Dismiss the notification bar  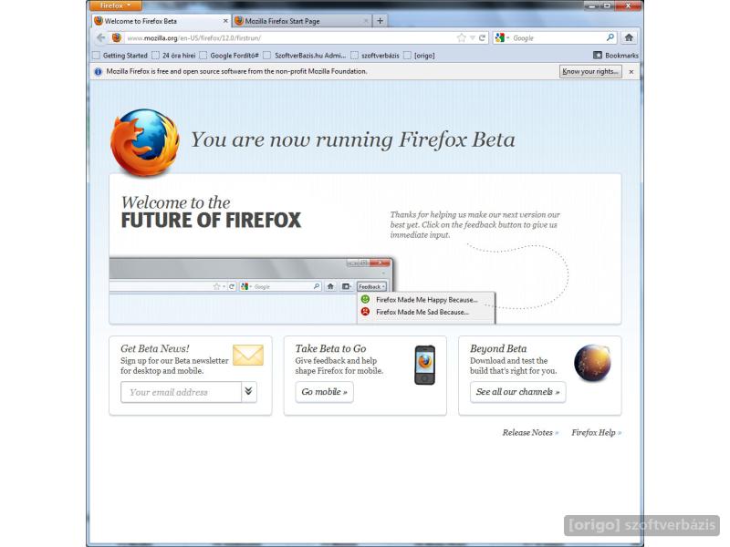pos(631,72)
